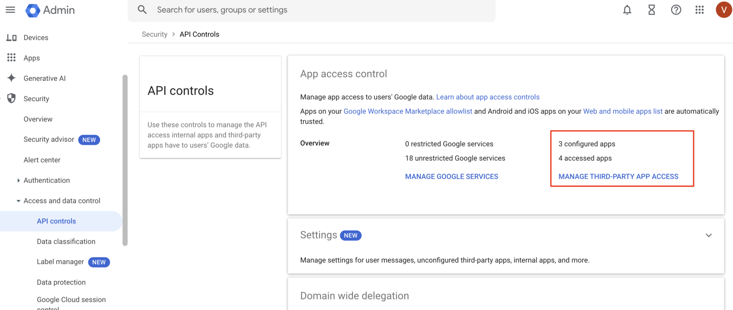Go to Alert center
The image size is (733, 310).
point(42,160)
